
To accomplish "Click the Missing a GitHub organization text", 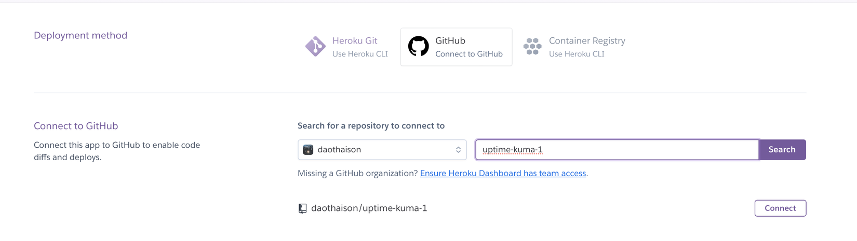I will point(357,174).
